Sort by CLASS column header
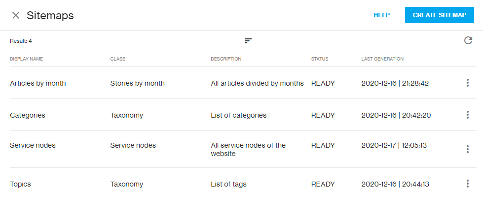This screenshot has width=483, height=220. tap(118, 59)
